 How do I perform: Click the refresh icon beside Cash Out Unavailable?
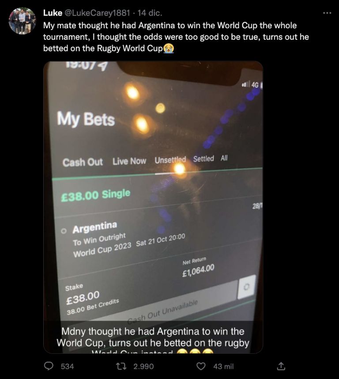click(246, 287)
